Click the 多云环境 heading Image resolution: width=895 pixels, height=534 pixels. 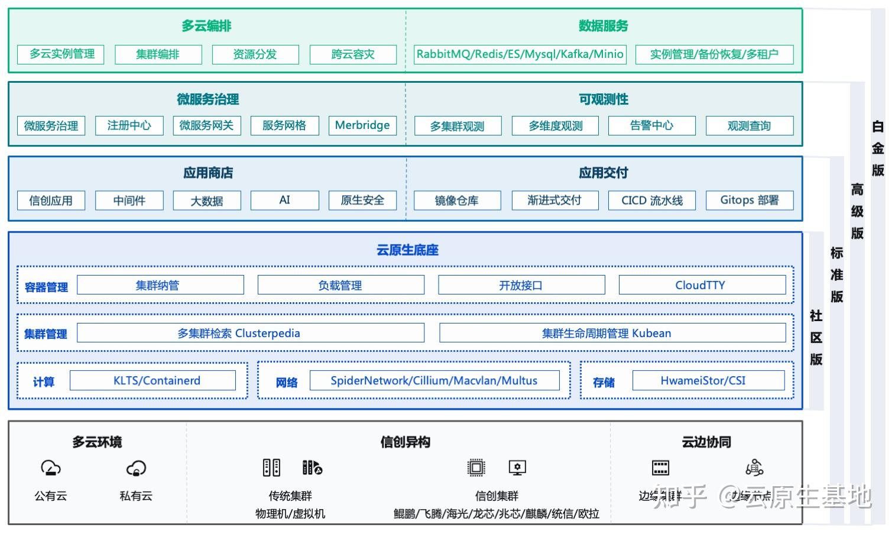click(98, 442)
